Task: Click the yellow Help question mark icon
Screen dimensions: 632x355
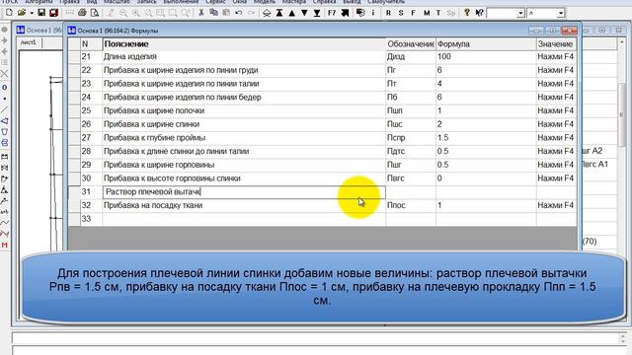Action: (467, 13)
